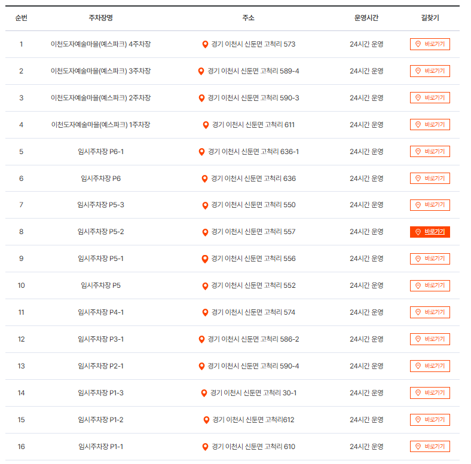
Task: Open directions for 임시주차장 P6
Action: (x=430, y=179)
